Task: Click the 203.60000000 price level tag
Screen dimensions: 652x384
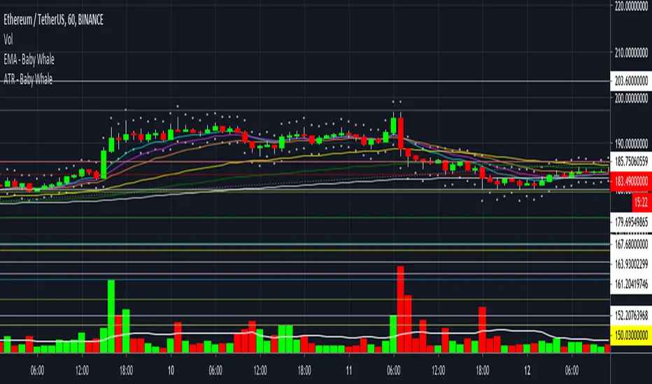Action: 631,81
